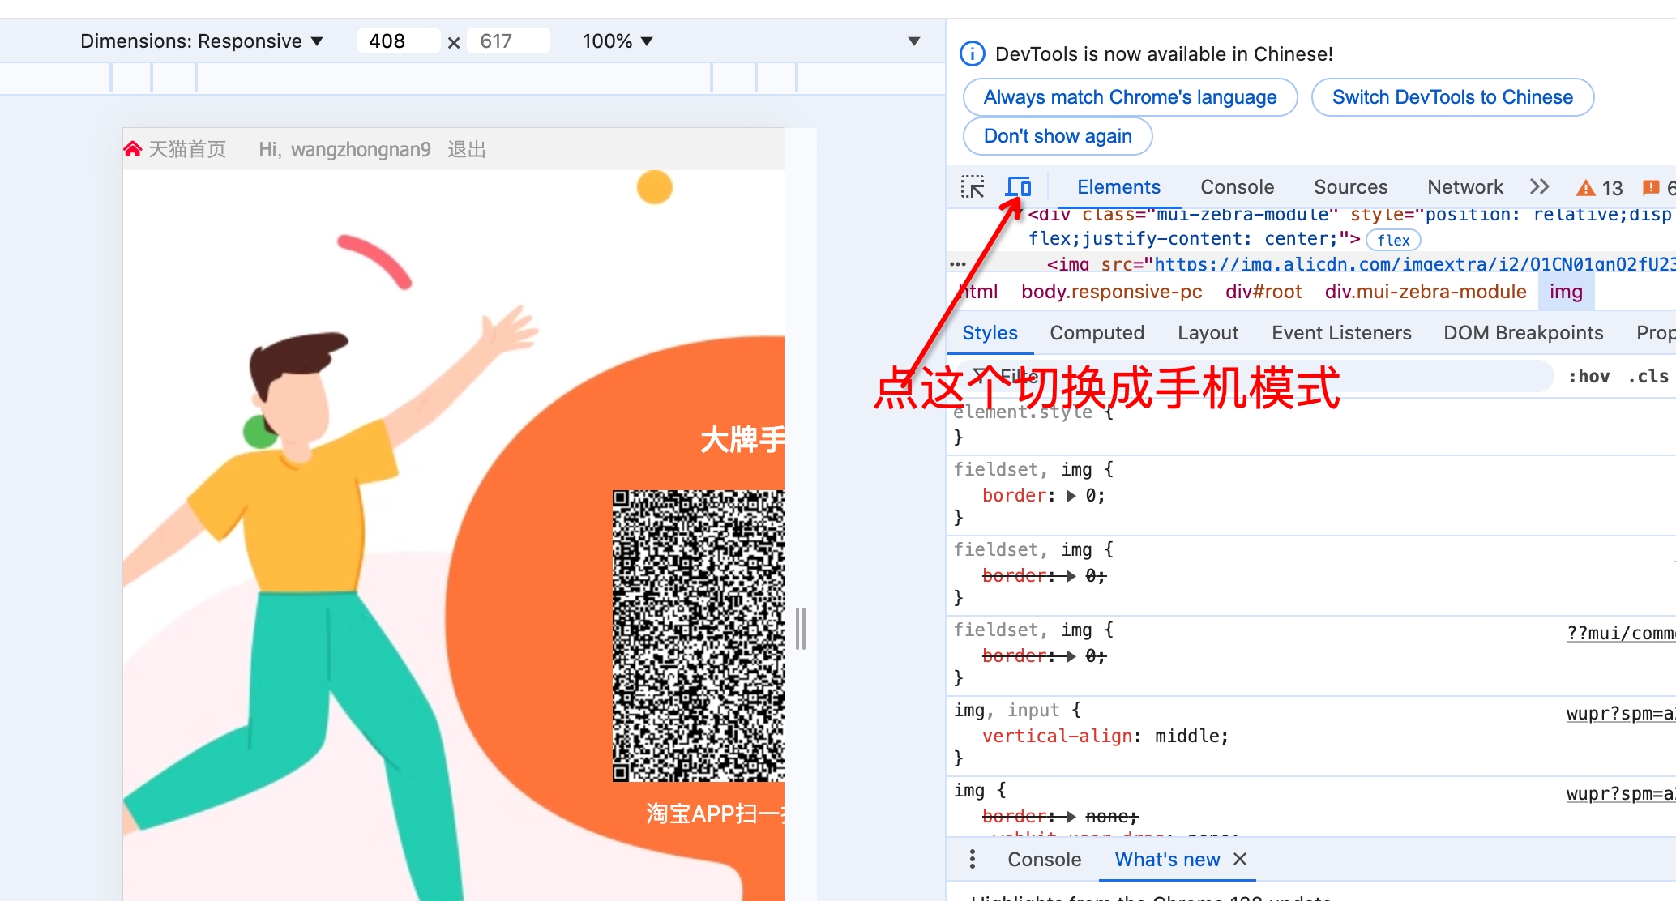Toggle the device toolbar icon
The height and width of the screenshot is (901, 1676).
(1018, 187)
